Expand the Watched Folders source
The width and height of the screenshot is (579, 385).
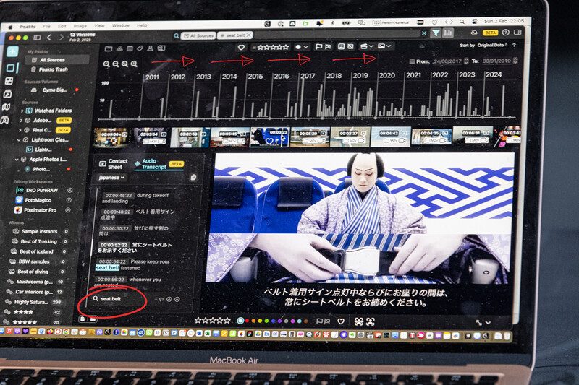coord(22,111)
